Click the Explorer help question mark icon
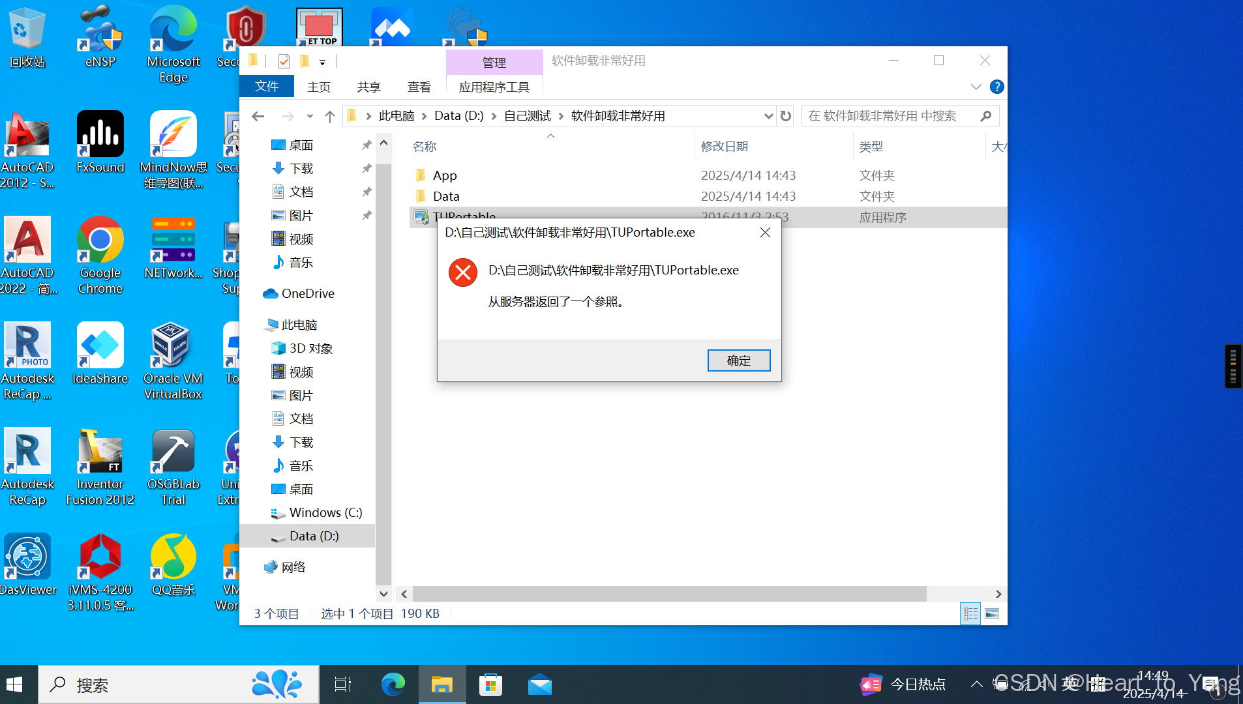This screenshot has height=704, width=1243. 996,87
